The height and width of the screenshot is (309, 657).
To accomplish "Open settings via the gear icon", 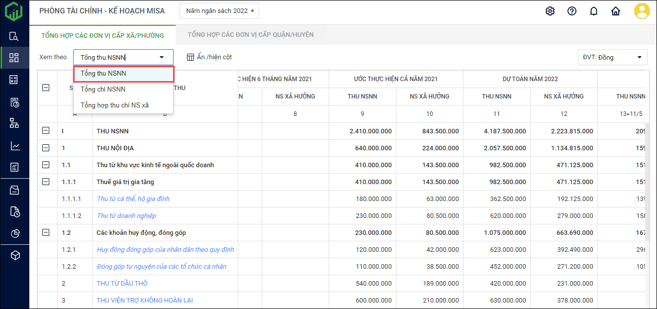I will point(550,11).
